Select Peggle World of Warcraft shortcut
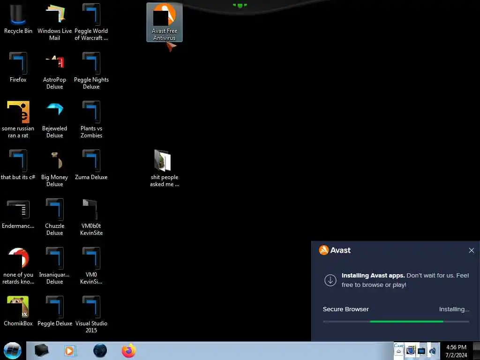Screen dimensions: 480x360 click(x=91, y=22)
